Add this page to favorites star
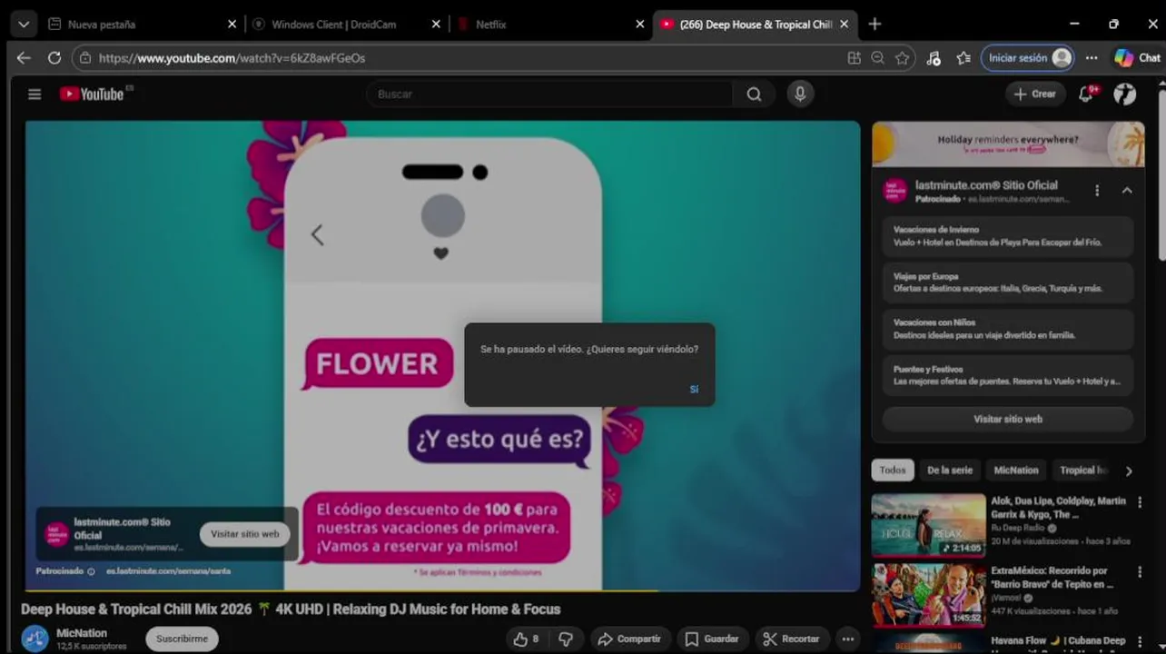 (x=902, y=58)
